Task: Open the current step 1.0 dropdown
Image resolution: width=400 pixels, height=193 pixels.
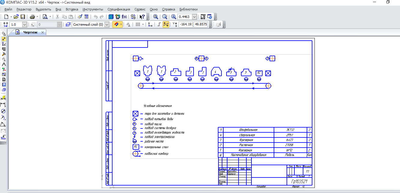Action: click(25, 24)
